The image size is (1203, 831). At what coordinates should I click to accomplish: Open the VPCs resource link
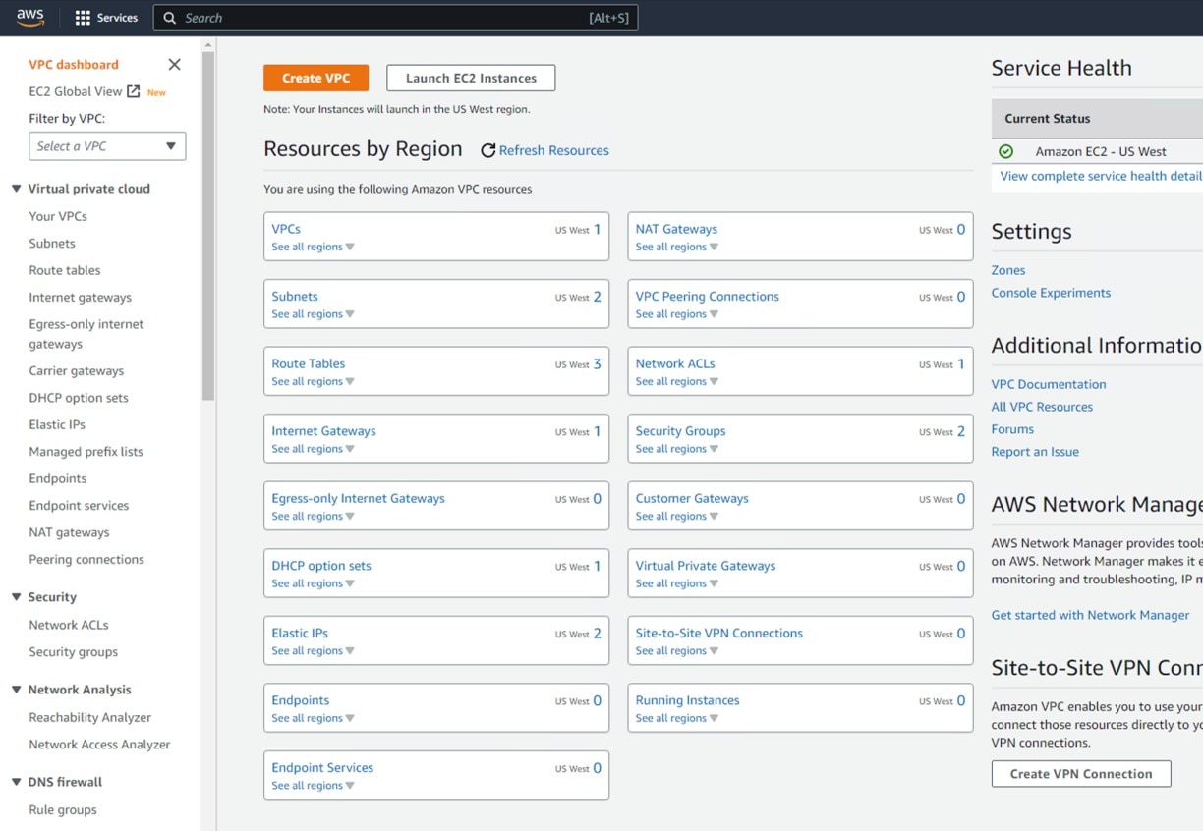pos(286,229)
